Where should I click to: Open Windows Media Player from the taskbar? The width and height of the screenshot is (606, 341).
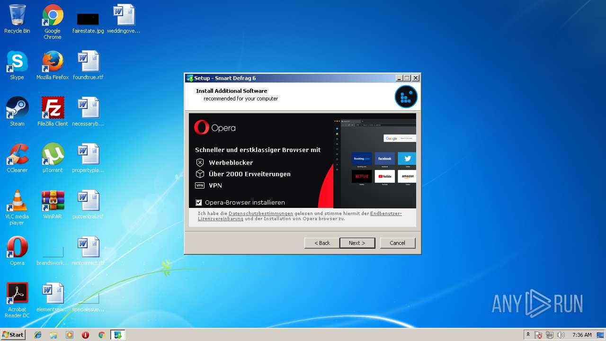[70, 335]
